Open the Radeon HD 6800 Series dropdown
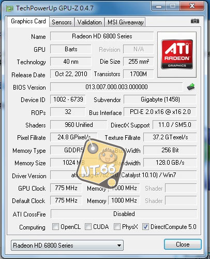This screenshot has width=210, height=259. point(67,246)
